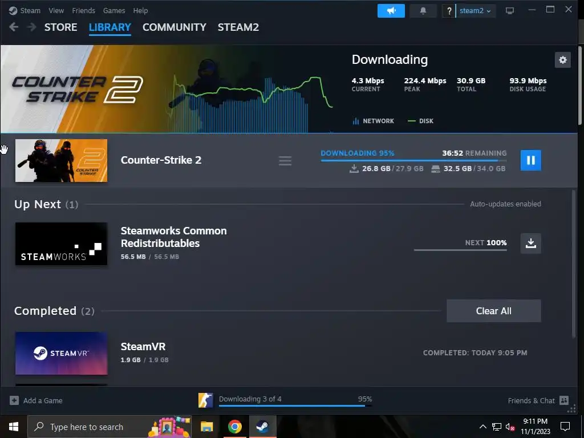Open Windows notification center icon
The width and height of the screenshot is (584, 438).
point(565,427)
